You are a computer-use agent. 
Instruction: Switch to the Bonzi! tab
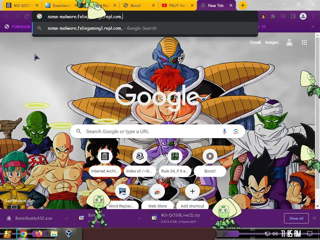(x=139, y=6)
